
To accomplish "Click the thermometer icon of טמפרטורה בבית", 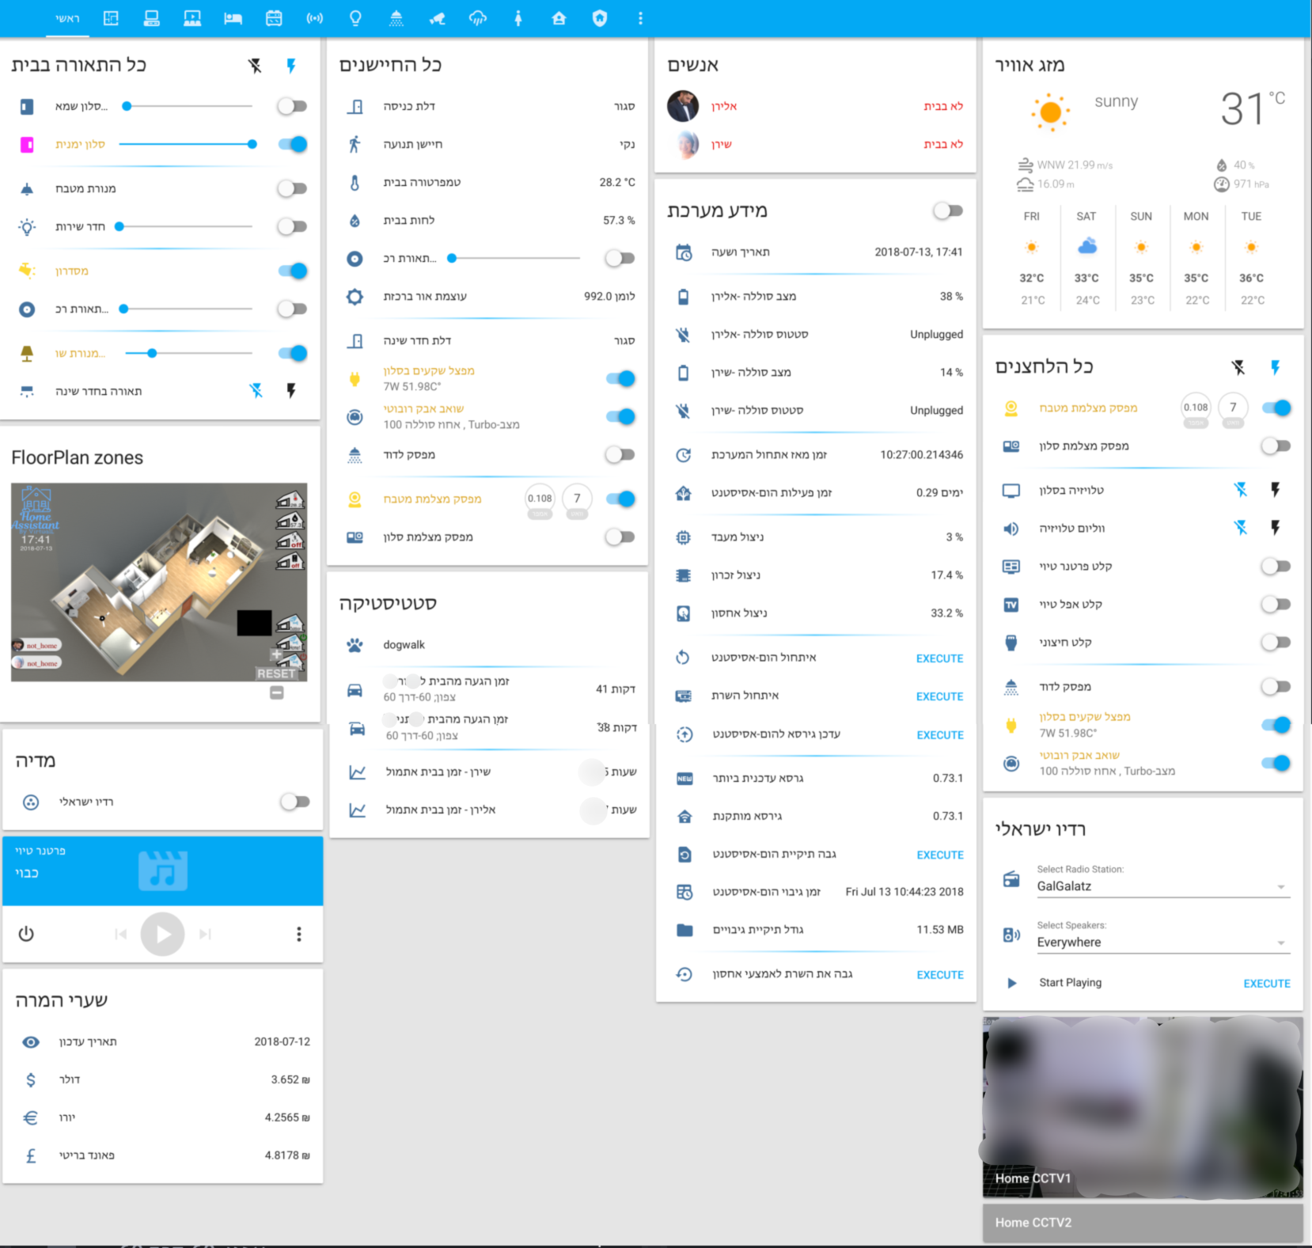I will [355, 182].
